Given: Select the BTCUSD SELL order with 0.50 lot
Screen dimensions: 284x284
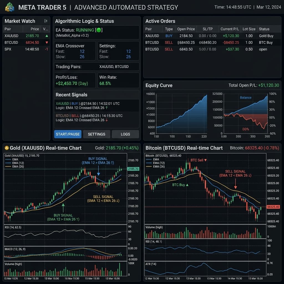Looking at the screenshot, I should coord(212,49).
